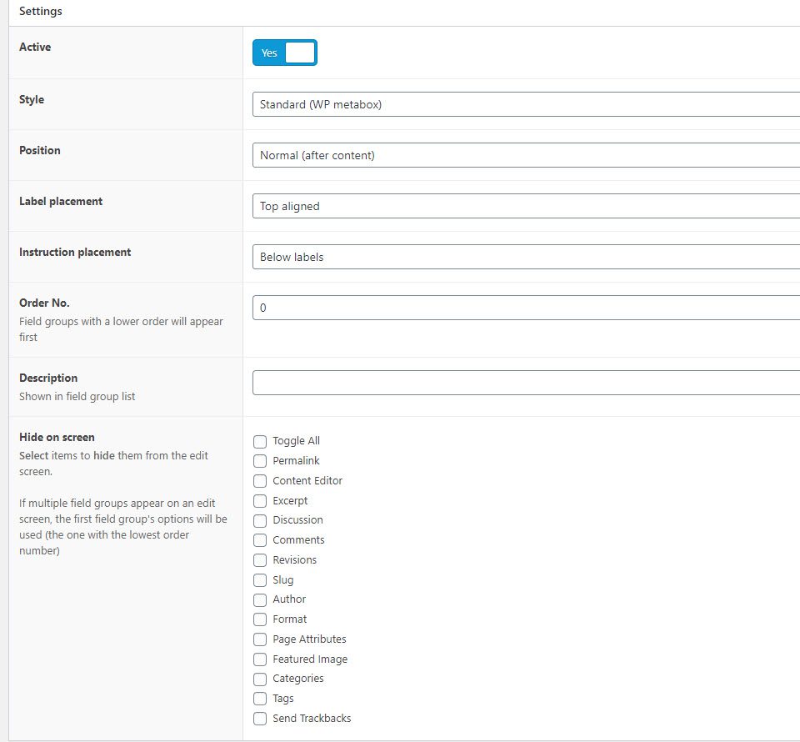Check the Comments checkbox

pos(259,540)
